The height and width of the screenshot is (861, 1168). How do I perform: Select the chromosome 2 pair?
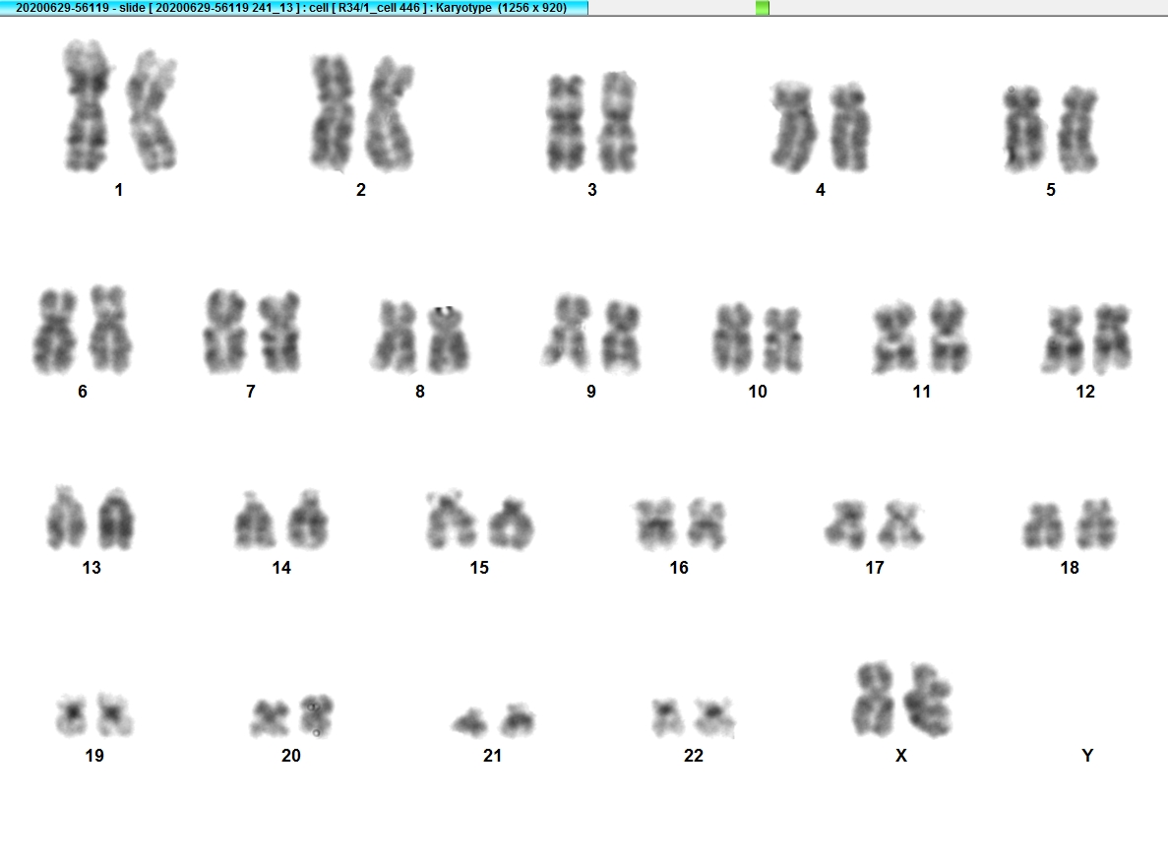(362, 113)
